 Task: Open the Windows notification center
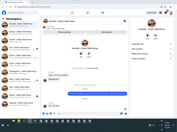point(173,125)
